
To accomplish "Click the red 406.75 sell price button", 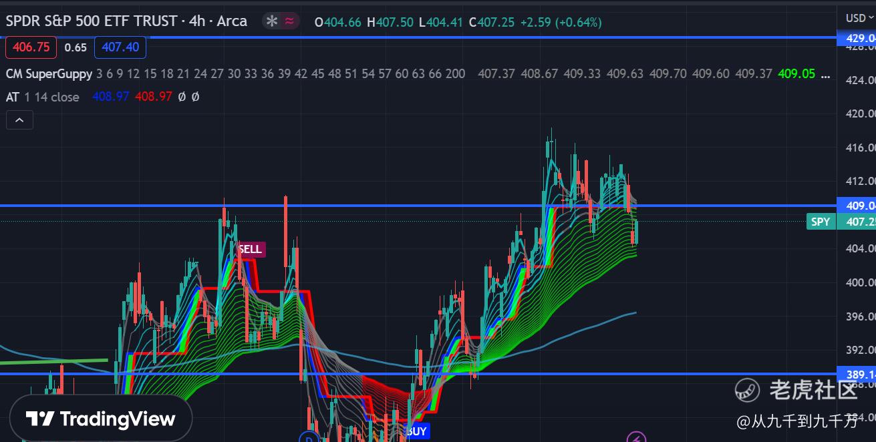I will tap(31, 47).
